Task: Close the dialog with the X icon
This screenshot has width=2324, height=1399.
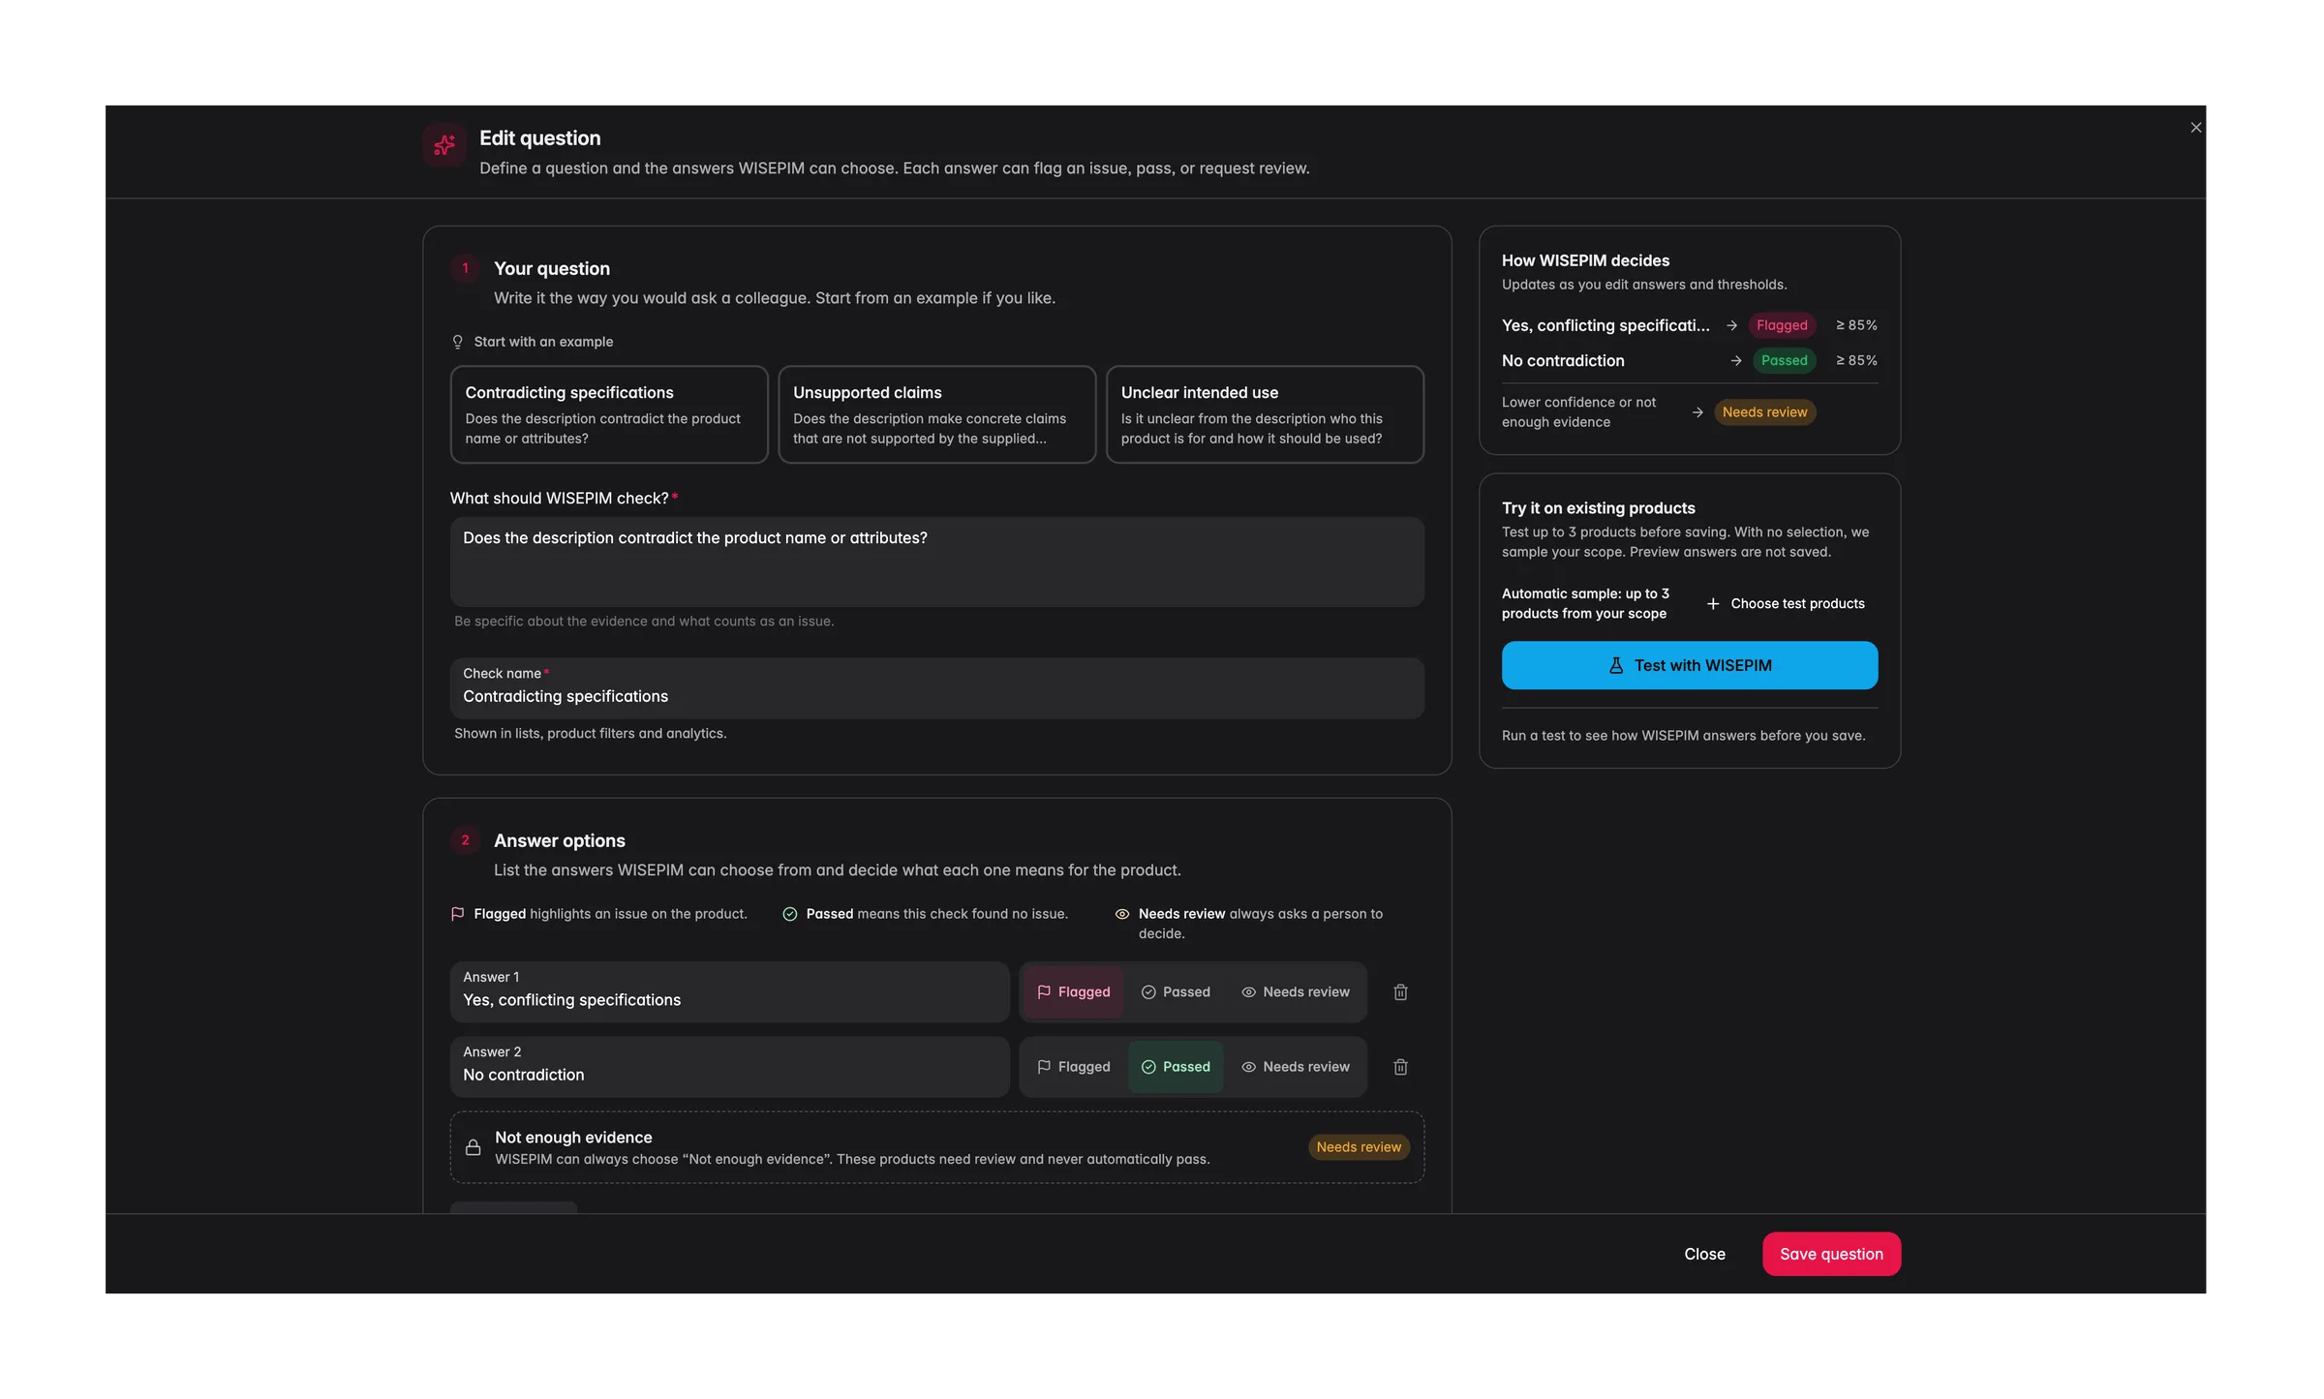Action: (2196, 128)
